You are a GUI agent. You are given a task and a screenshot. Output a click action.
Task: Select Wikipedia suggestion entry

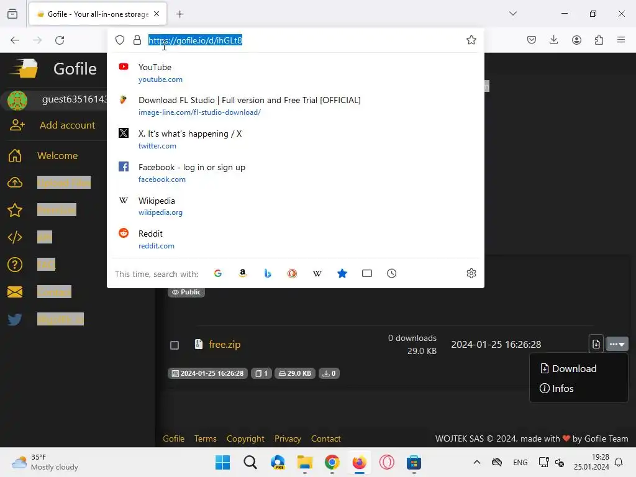tap(295, 206)
